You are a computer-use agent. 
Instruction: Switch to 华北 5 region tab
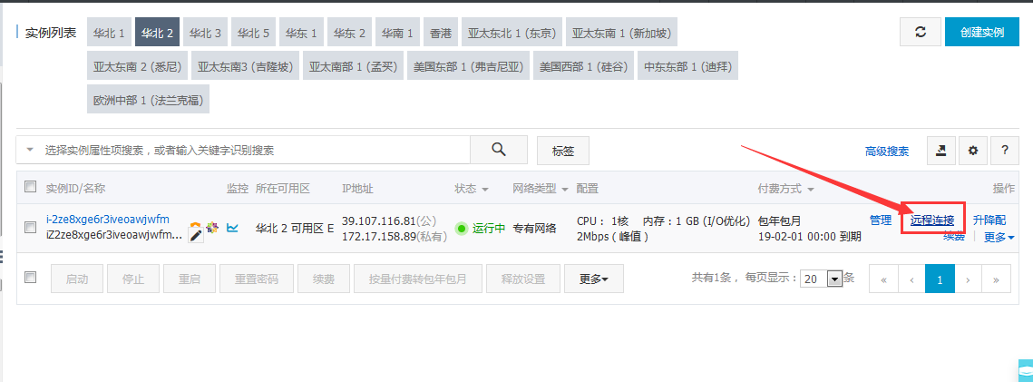pyautogui.click(x=254, y=33)
